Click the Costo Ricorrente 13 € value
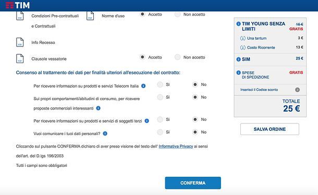Image resolution: width=318 pixels, height=195 pixels. pos(299,47)
